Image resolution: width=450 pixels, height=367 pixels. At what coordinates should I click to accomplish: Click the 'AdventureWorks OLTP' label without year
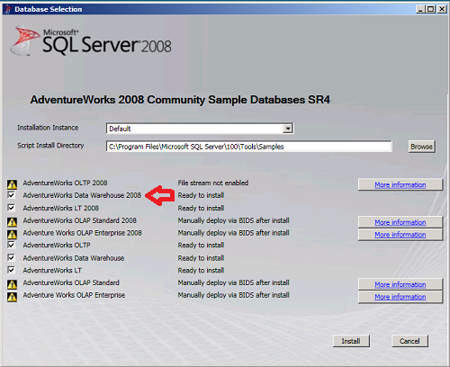coord(57,245)
